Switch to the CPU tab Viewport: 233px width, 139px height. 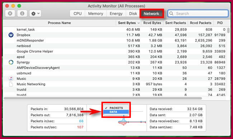coord(77,14)
